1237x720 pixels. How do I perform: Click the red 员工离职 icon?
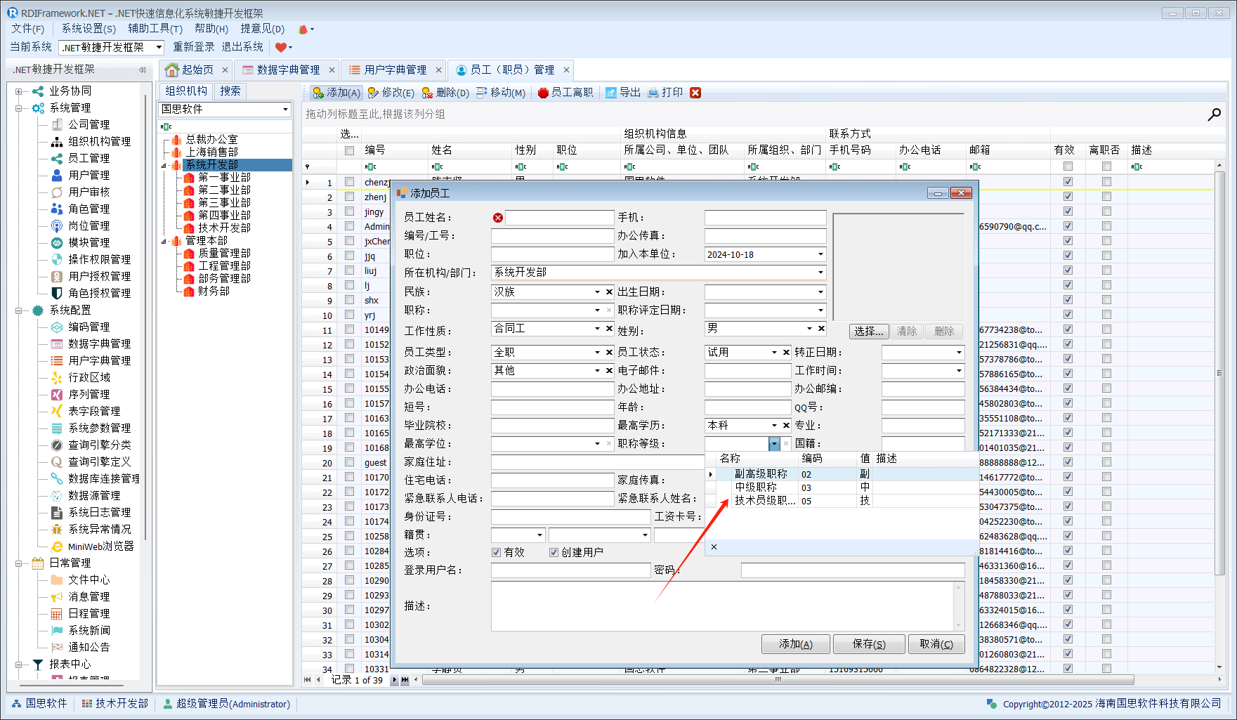(x=543, y=93)
